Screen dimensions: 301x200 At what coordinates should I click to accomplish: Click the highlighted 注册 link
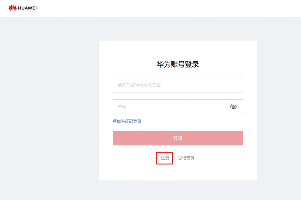coord(164,158)
